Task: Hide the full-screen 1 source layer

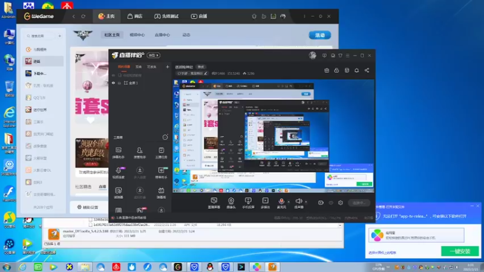Action: pyautogui.click(x=113, y=83)
